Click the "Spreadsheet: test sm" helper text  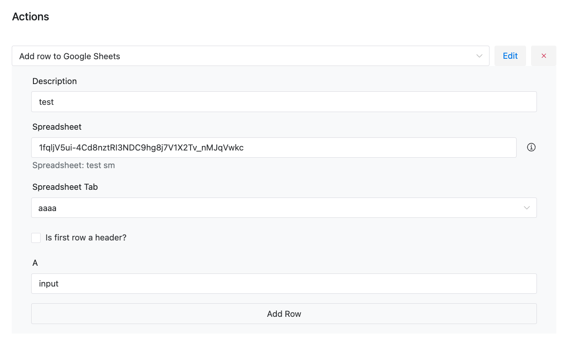74,165
